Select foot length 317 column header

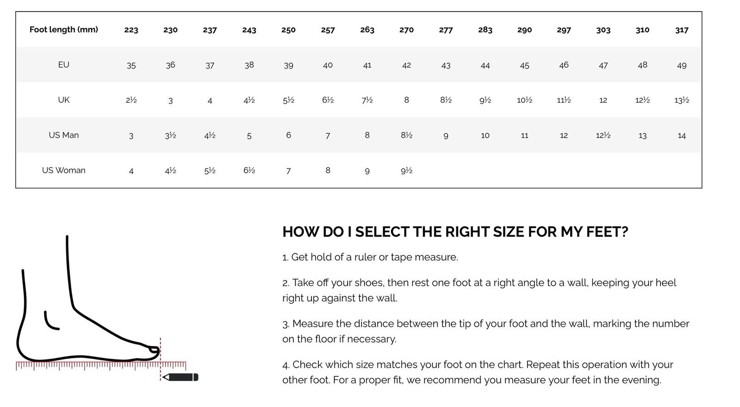tap(682, 30)
